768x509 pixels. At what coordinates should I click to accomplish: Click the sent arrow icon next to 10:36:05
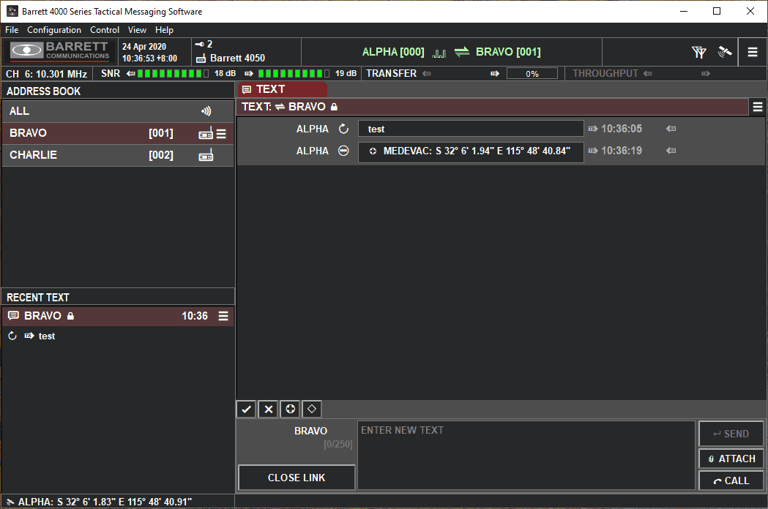coord(593,129)
